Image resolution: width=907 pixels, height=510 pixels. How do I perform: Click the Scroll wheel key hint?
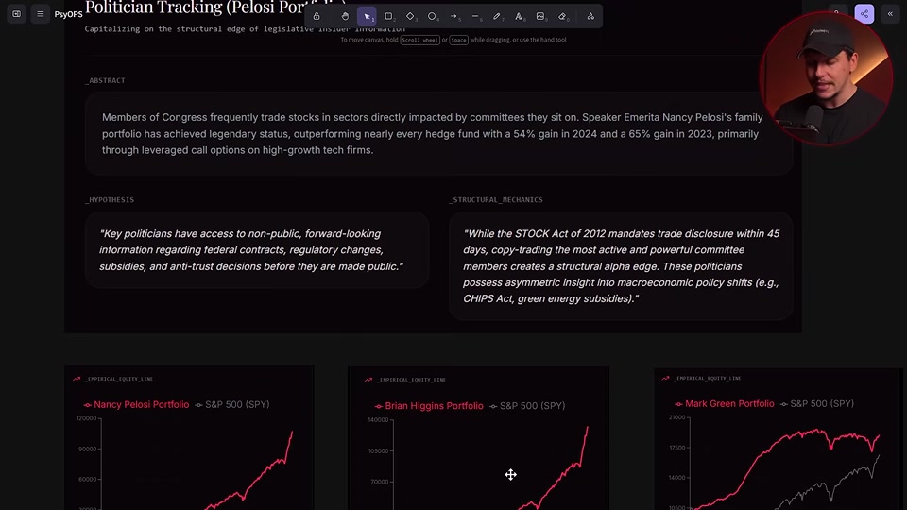coord(419,40)
